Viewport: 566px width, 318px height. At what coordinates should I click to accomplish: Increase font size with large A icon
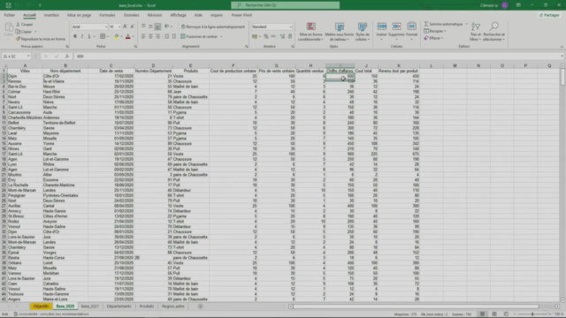tap(125, 26)
